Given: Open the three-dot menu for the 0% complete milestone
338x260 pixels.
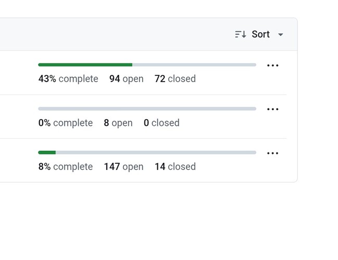Looking at the screenshot, I should click(x=272, y=109).
